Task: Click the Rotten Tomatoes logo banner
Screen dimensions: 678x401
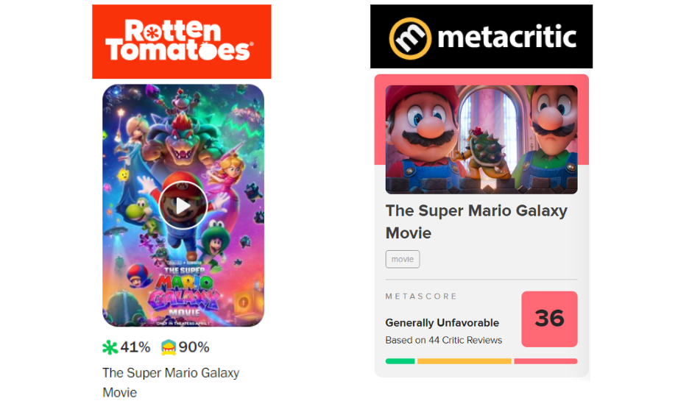Action: click(x=181, y=41)
